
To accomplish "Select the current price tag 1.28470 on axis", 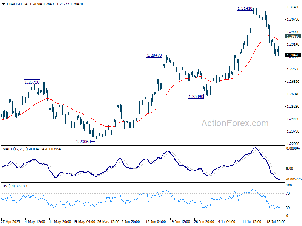I will coord(293,55).
